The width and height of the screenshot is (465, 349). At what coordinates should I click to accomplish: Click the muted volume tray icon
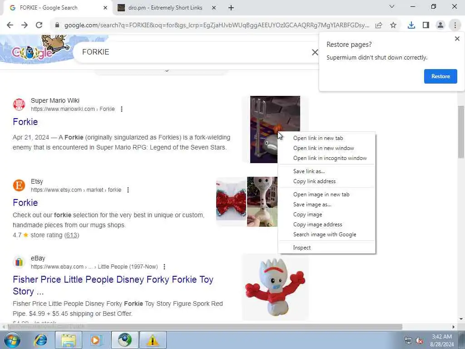tap(419, 341)
